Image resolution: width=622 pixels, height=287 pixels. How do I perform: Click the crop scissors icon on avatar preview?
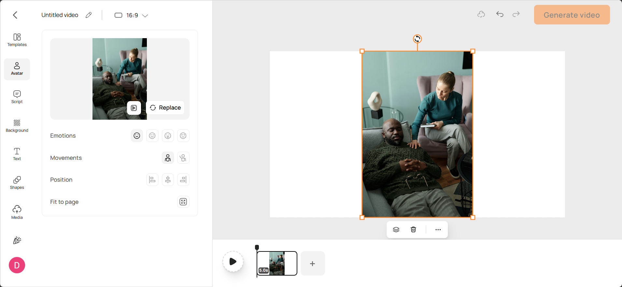tap(134, 108)
